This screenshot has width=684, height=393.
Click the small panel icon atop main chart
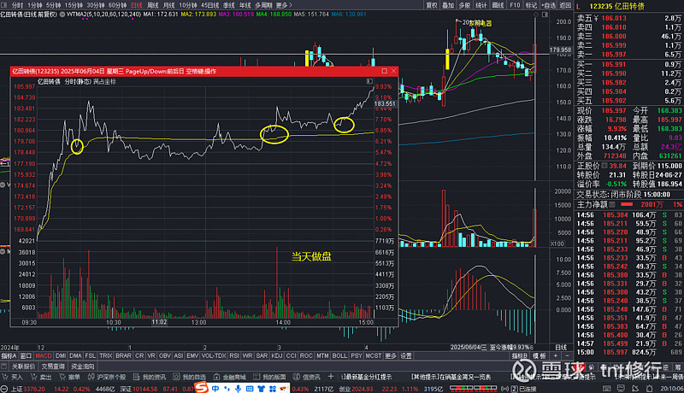(545, 15)
